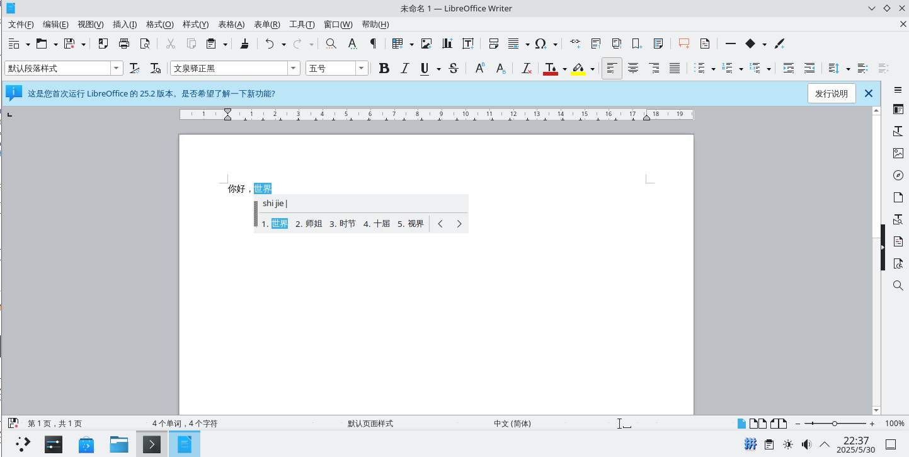Image resolution: width=909 pixels, height=457 pixels.
Task: Click the Print icon in toolbar
Action: click(x=124, y=43)
